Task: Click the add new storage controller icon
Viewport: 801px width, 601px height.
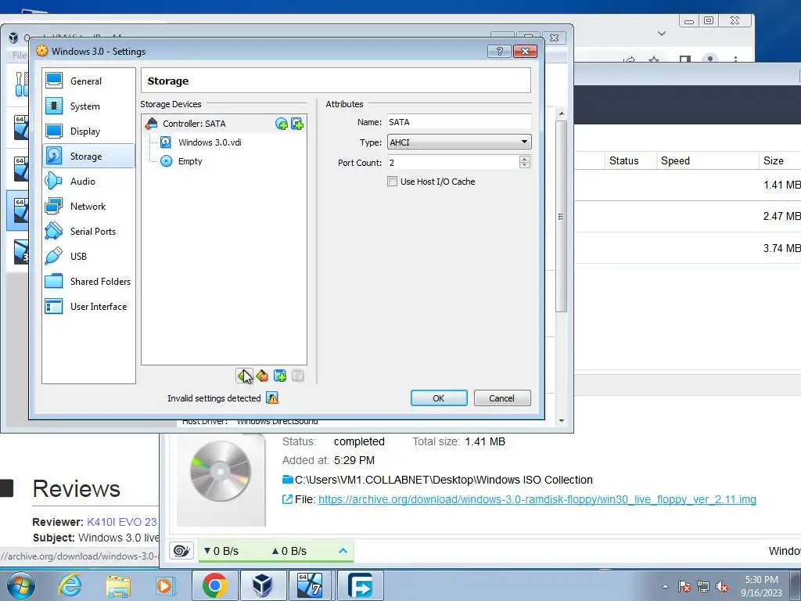Action: tap(244, 376)
